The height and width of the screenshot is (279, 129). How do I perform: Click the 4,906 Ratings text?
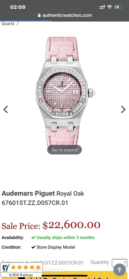tap(21, 275)
